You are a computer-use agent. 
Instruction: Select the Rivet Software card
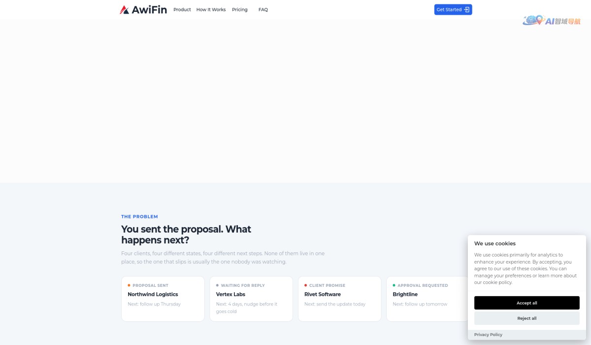[340, 299]
